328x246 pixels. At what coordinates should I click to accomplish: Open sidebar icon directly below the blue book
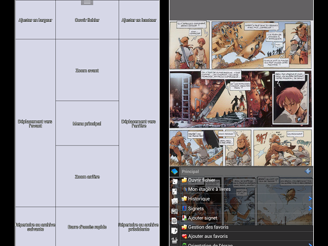point(174,181)
